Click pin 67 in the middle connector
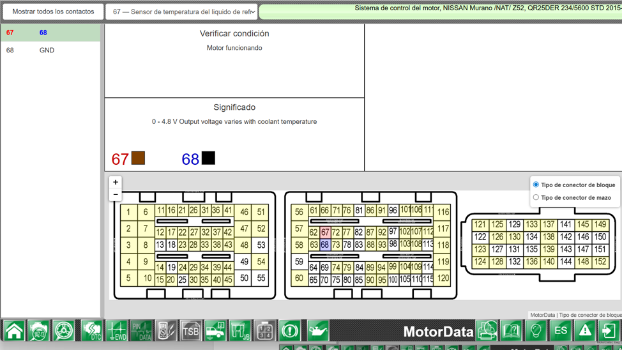622x350 pixels. click(325, 232)
